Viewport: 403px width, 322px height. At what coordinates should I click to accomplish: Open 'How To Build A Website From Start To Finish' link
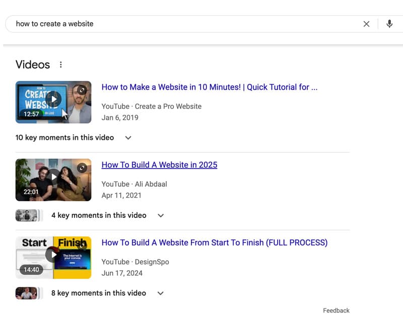point(215,243)
